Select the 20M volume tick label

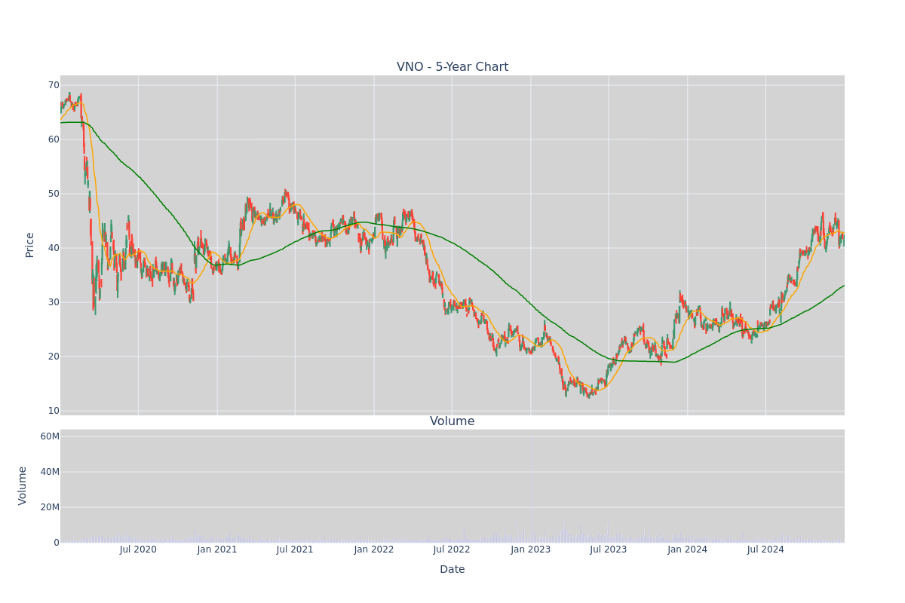point(50,507)
